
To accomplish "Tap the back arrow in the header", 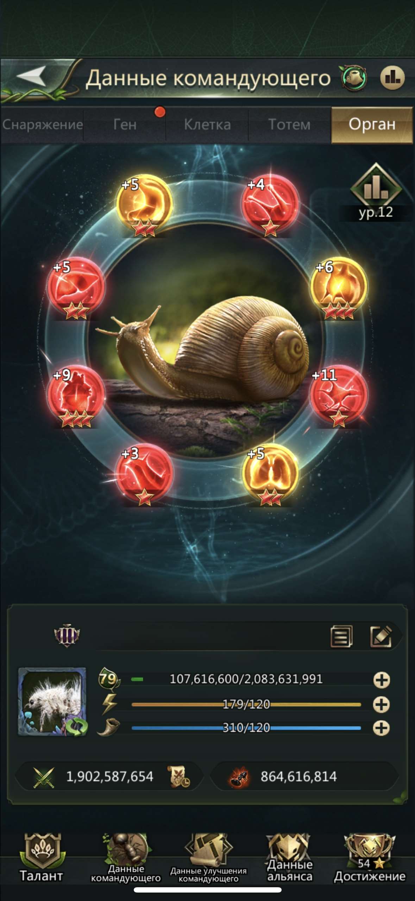I will pyautogui.click(x=31, y=76).
